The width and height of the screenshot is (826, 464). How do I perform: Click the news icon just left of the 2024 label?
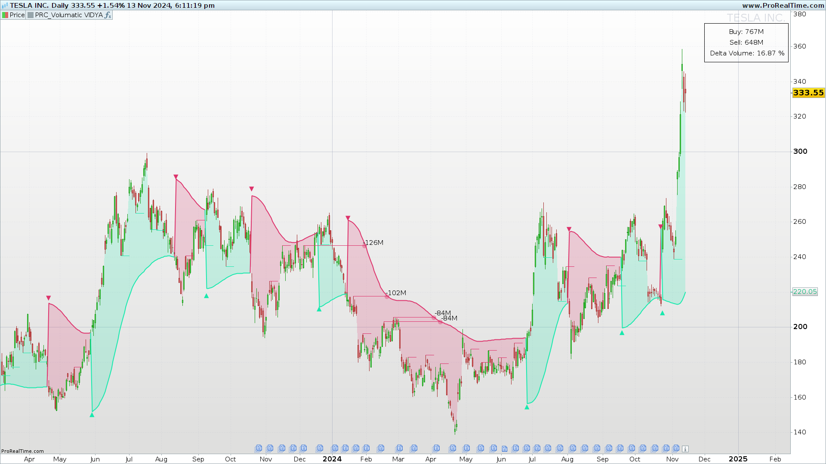pos(320,448)
